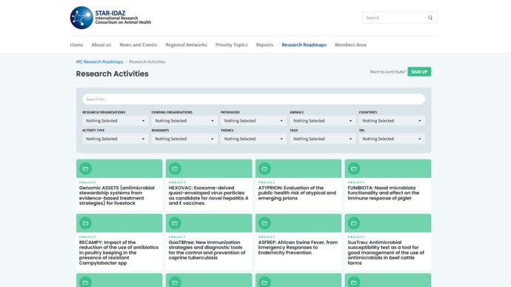
Task: Open the Genomic ASSETS project title
Action: click(x=117, y=196)
